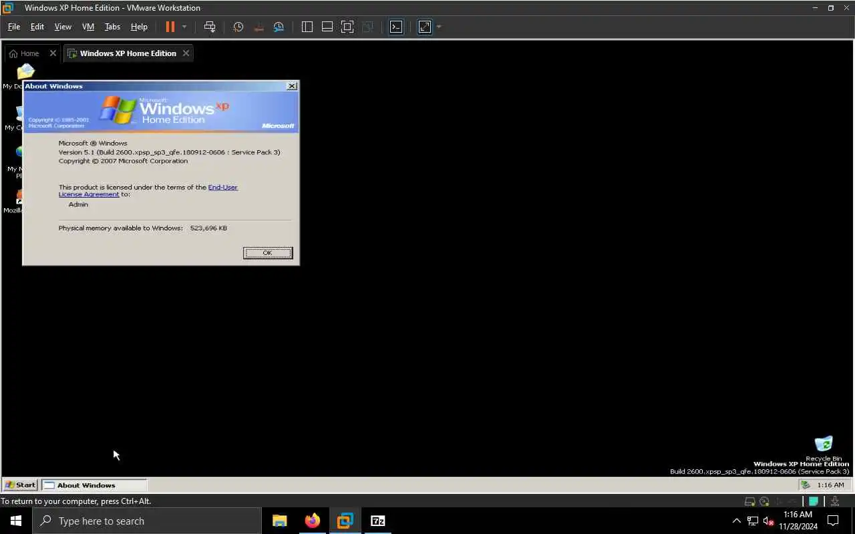Show hidden system tray icons

click(737, 521)
